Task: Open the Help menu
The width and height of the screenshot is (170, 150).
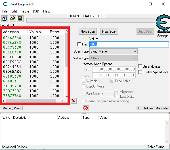Action: point(47,11)
